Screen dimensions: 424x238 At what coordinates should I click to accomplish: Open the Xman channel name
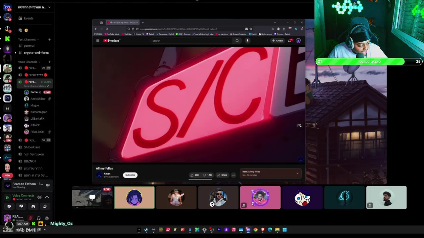107,174
